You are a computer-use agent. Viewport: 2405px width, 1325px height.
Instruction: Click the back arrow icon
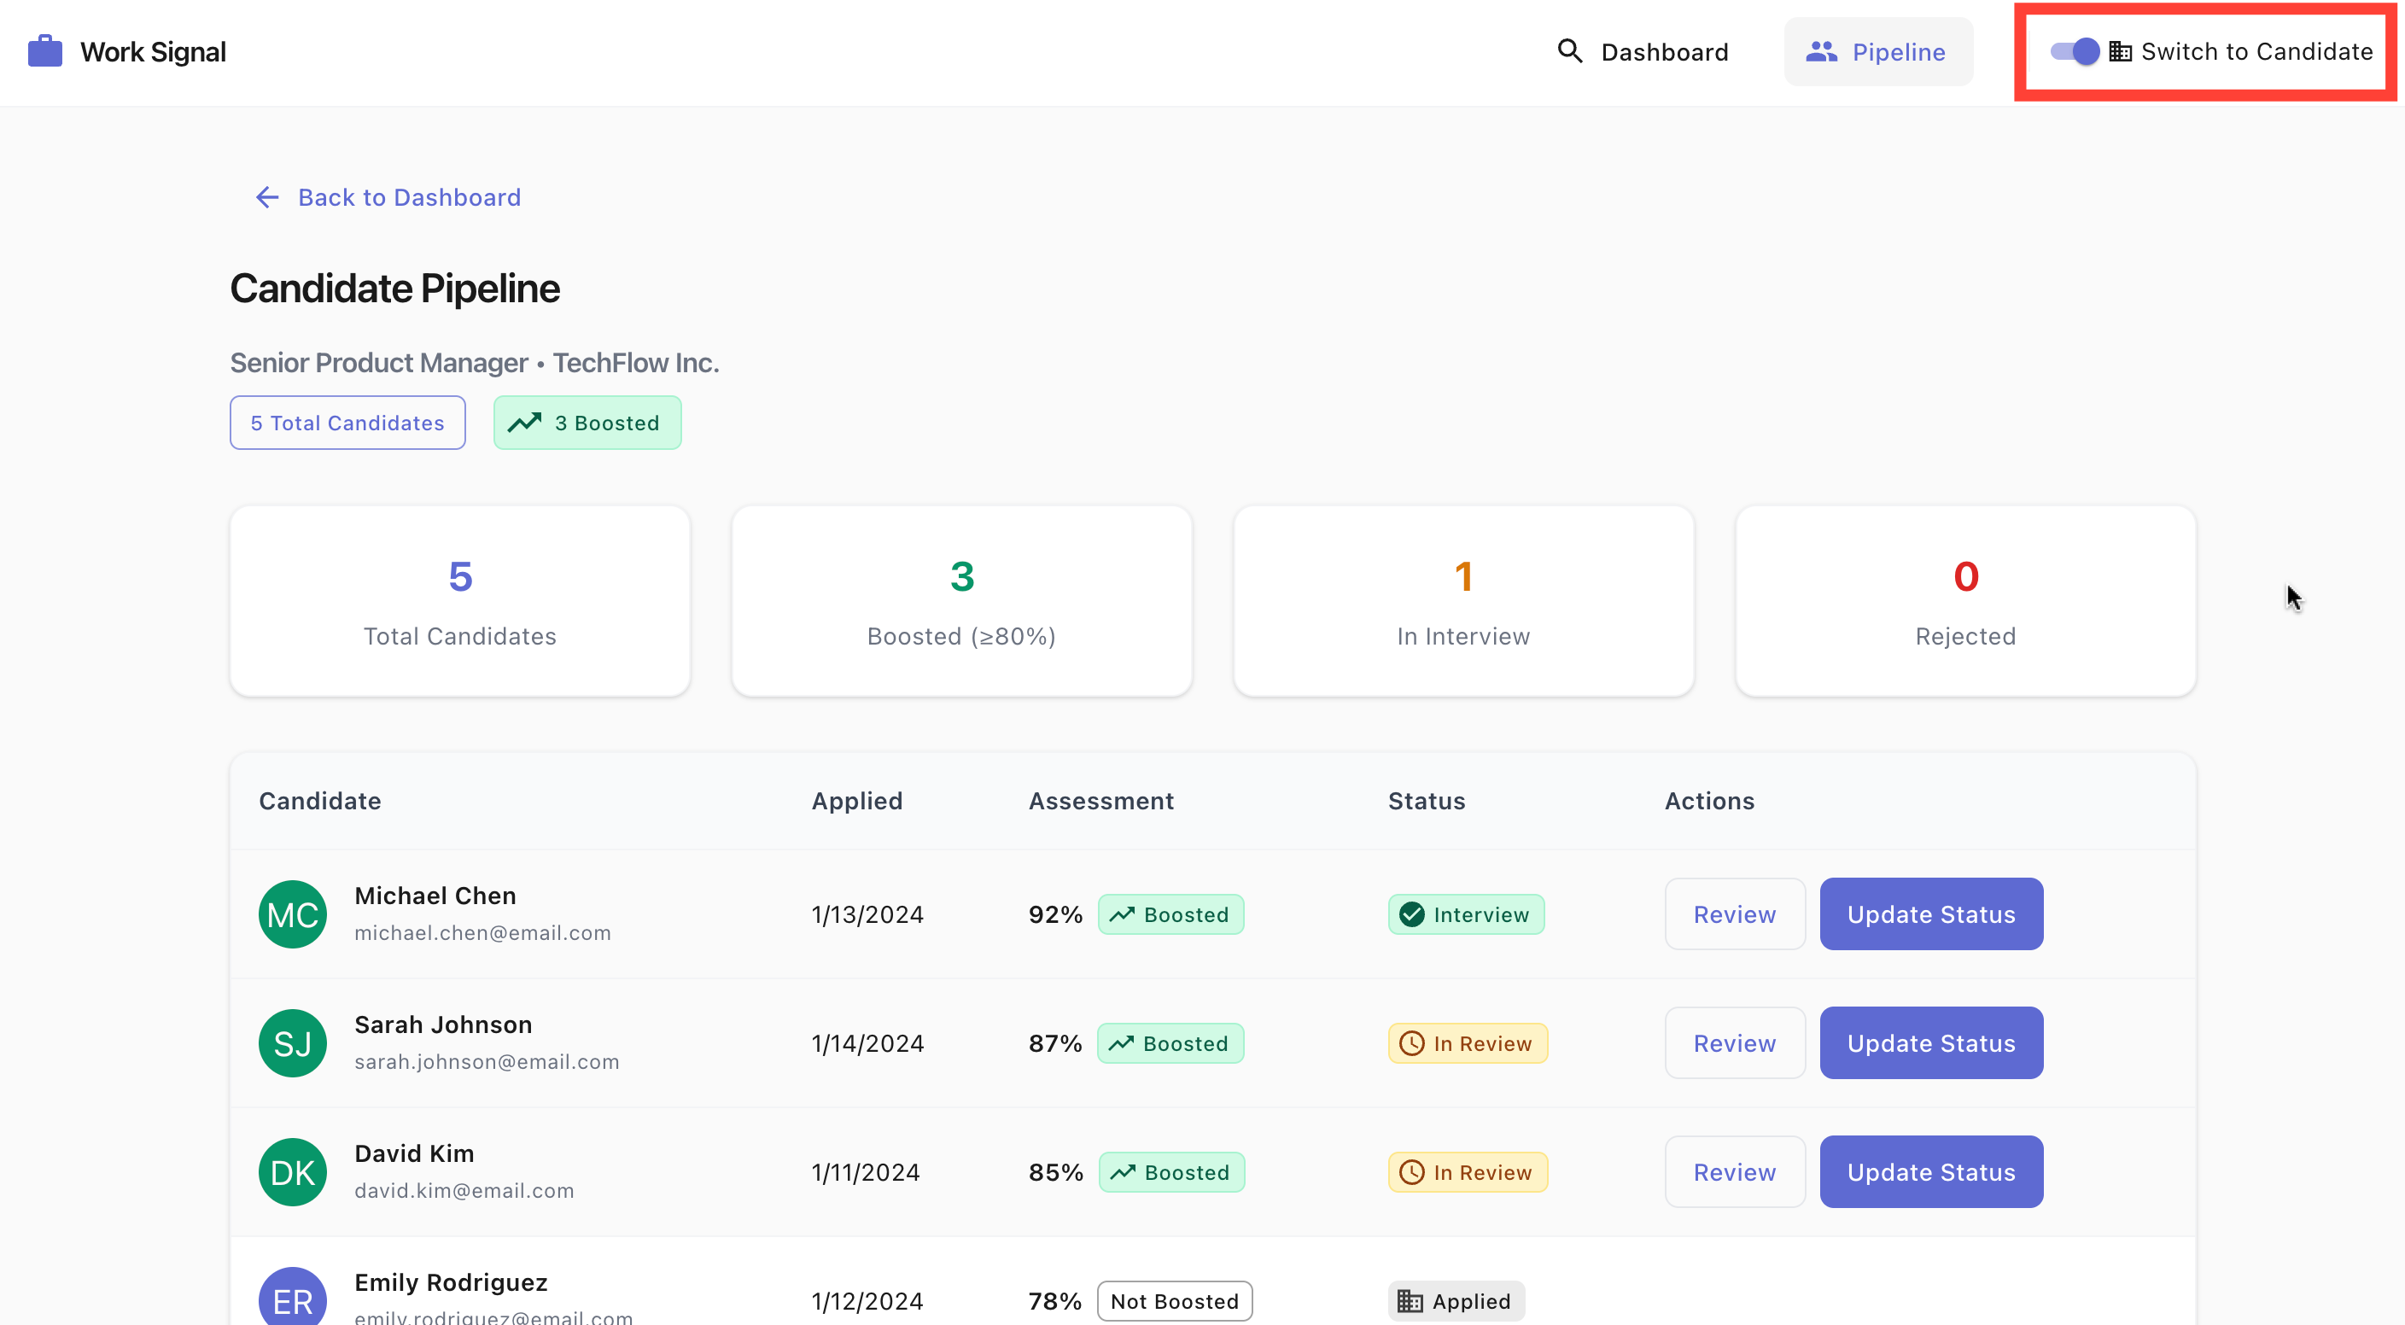(x=267, y=197)
